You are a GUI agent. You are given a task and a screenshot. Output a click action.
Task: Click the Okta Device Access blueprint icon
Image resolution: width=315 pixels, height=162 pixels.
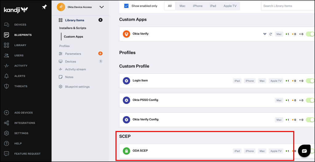coord(61,7)
